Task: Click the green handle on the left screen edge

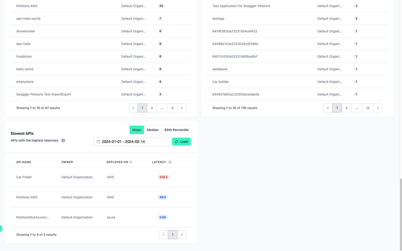Action: click(1, 228)
